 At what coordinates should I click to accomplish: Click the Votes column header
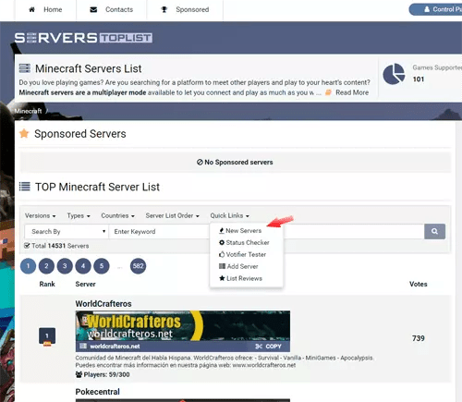tap(419, 284)
